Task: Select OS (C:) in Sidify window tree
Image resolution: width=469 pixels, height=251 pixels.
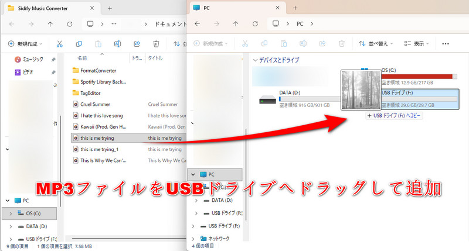Action: pyautogui.click(x=29, y=214)
